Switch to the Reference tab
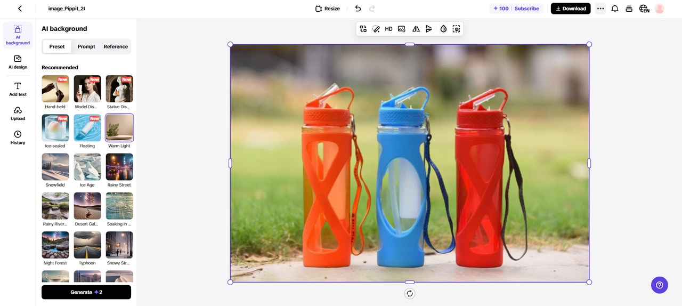This screenshot has width=682, height=306. [x=116, y=46]
